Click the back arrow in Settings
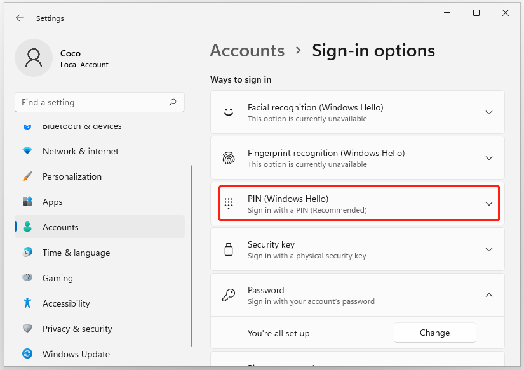 point(20,18)
